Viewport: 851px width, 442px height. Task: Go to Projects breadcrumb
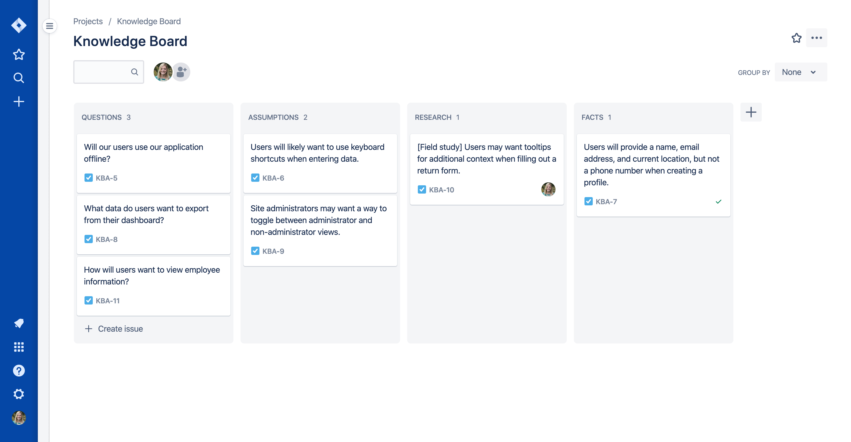[88, 22]
